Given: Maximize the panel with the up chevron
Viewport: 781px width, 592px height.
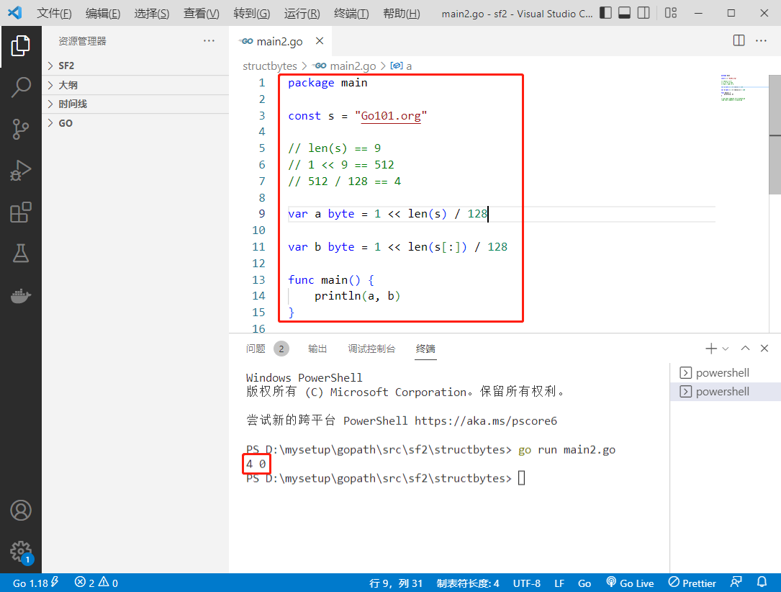Looking at the screenshot, I should 745,349.
